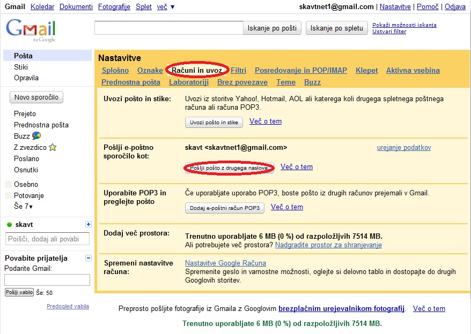Click 'Več o tem' beside POP3 account button
Viewport: 471px width, 334px height.
coord(287,207)
